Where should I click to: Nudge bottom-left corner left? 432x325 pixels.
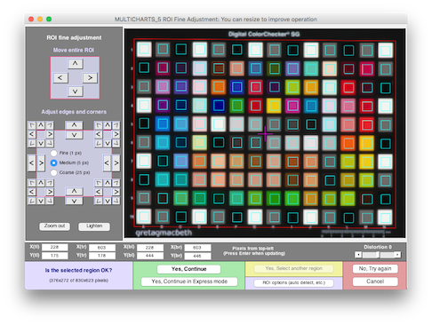(x=32, y=192)
